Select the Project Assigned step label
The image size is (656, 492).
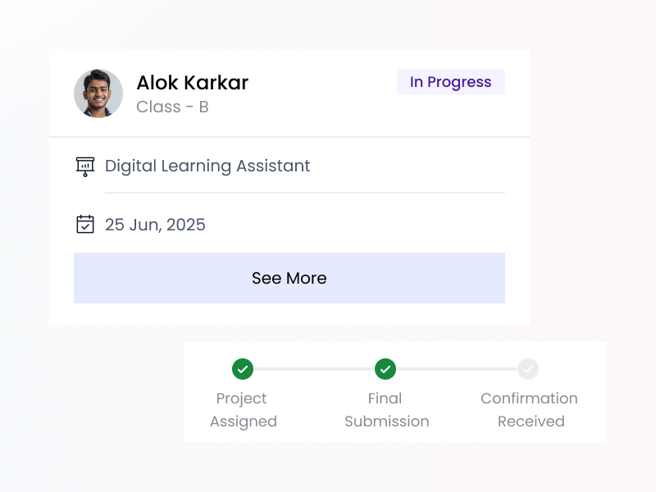[x=243, y=409]
